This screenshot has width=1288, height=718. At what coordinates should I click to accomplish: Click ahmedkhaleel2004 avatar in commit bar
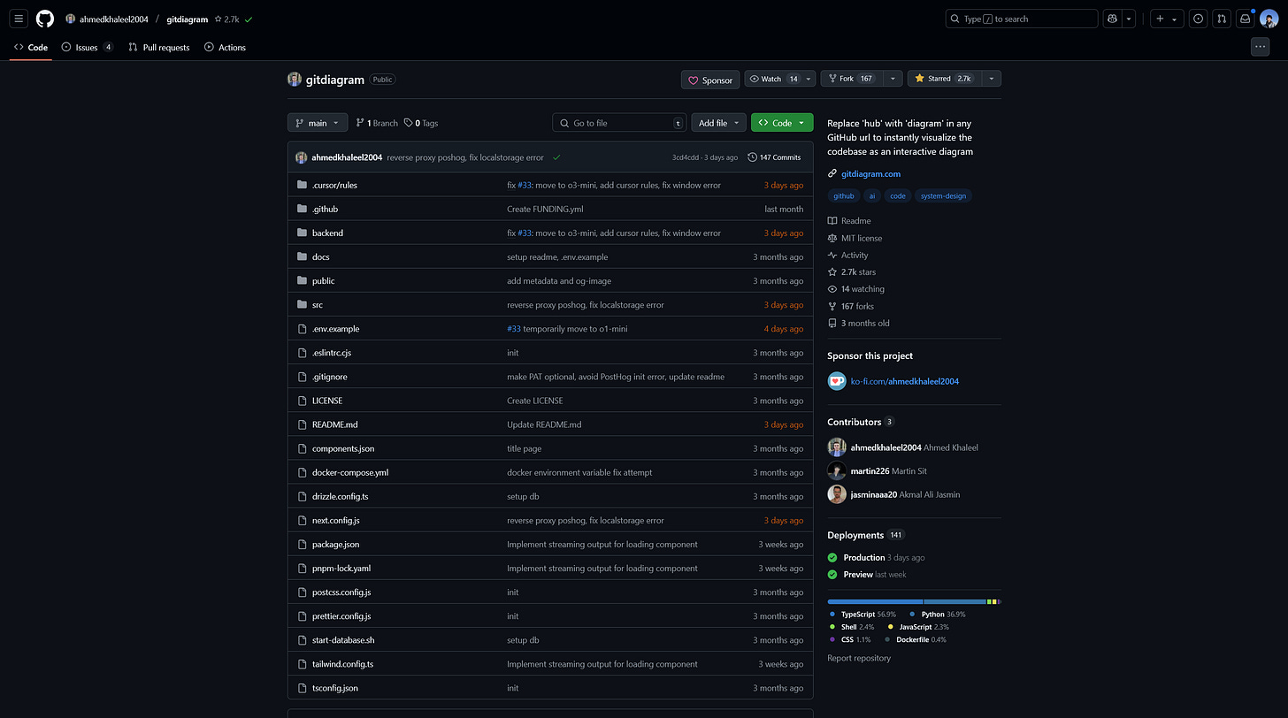[x=302, y=157]
